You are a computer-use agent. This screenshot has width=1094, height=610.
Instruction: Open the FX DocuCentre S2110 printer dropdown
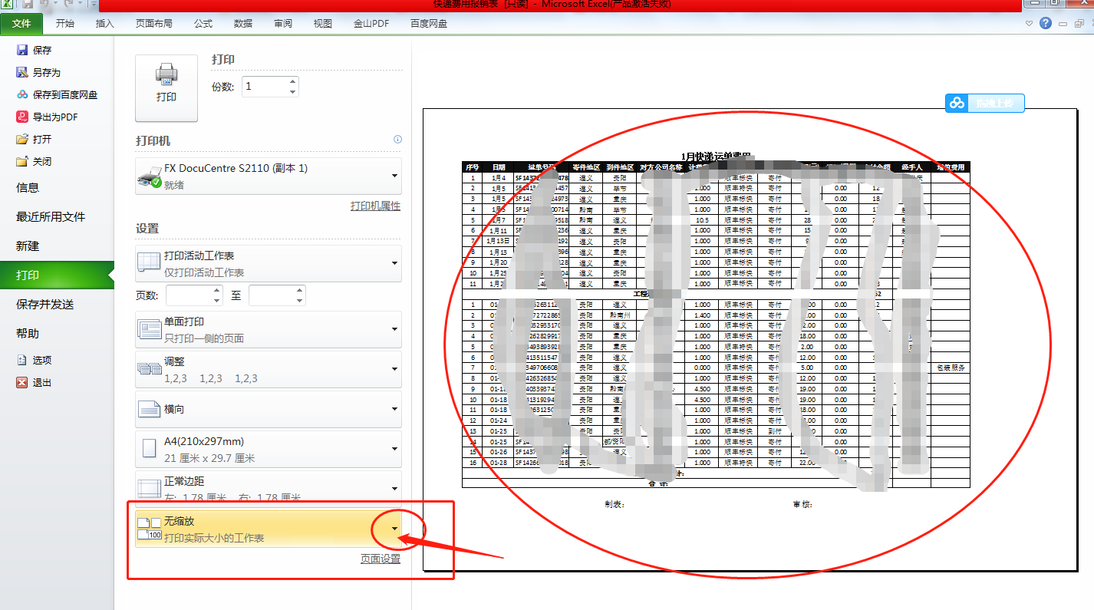269,176
